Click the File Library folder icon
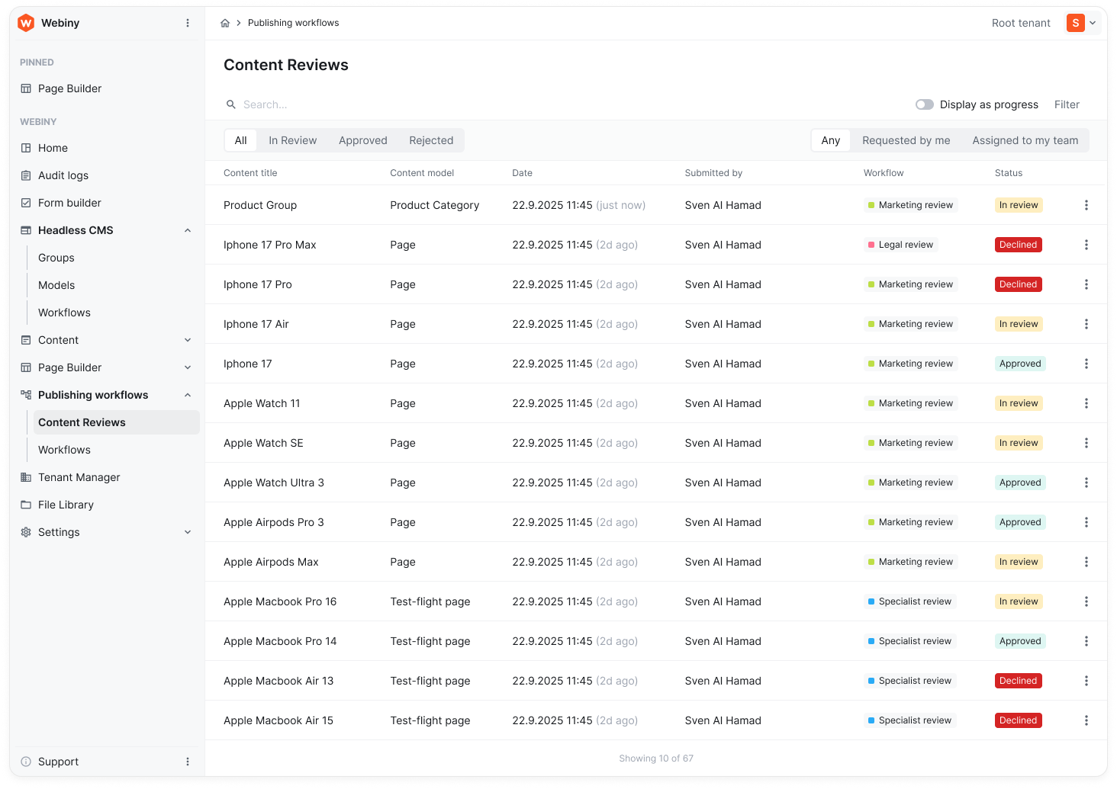The image size is (1117, 789). pos(26,505)
